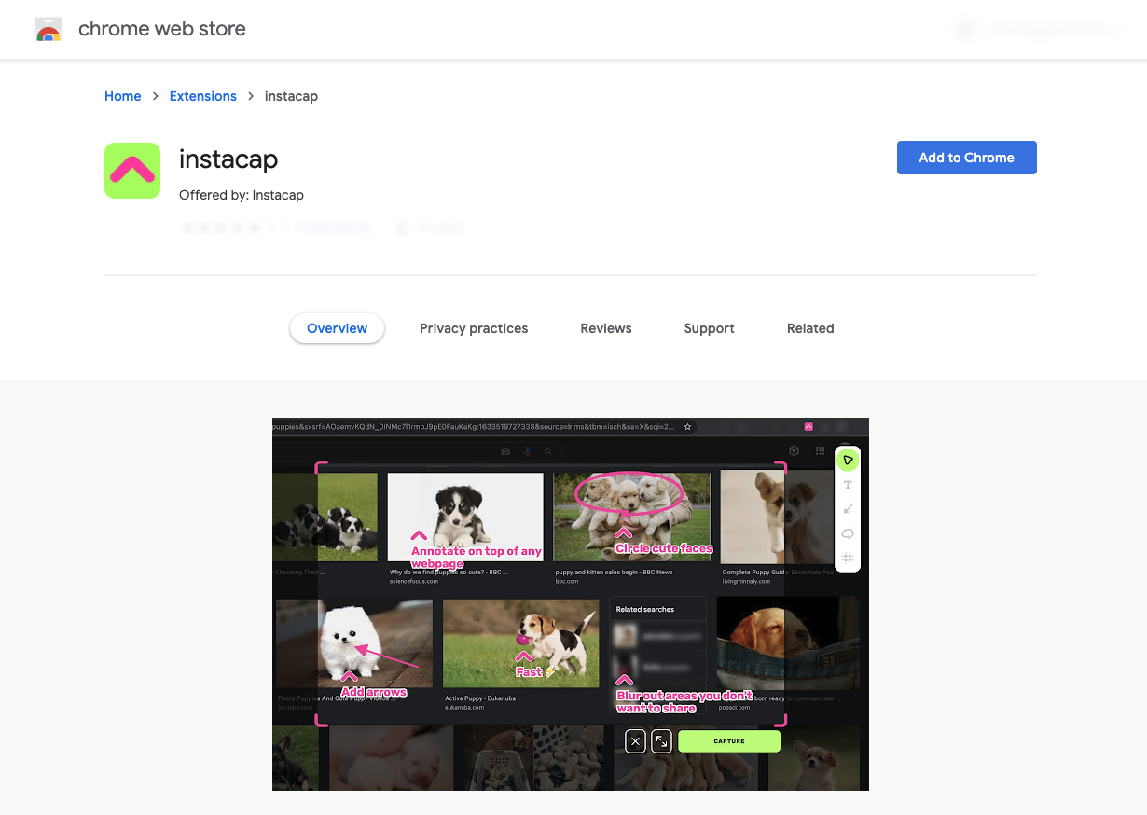
Task: Click the X cancel icon beside Capture
Action: point(635,741)
